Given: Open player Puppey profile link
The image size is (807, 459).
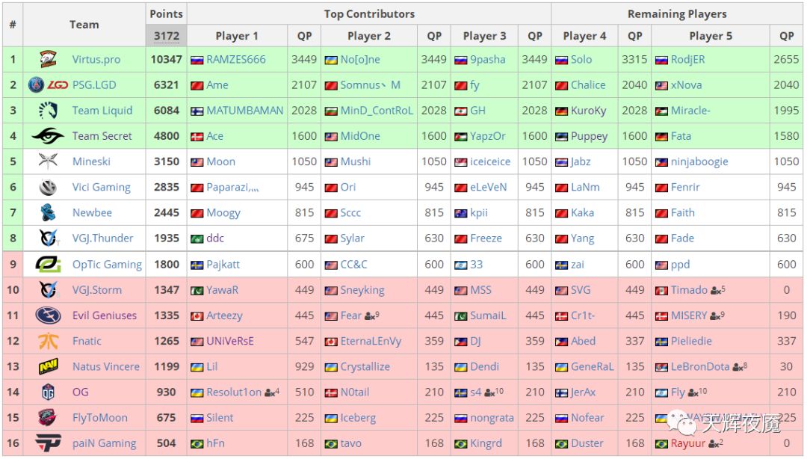Looking at the screenshot, I should (590, 137).
